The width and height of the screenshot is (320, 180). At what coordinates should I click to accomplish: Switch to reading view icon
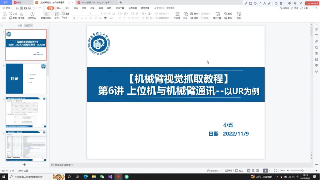pyautogui.click(x=257, y=170)
